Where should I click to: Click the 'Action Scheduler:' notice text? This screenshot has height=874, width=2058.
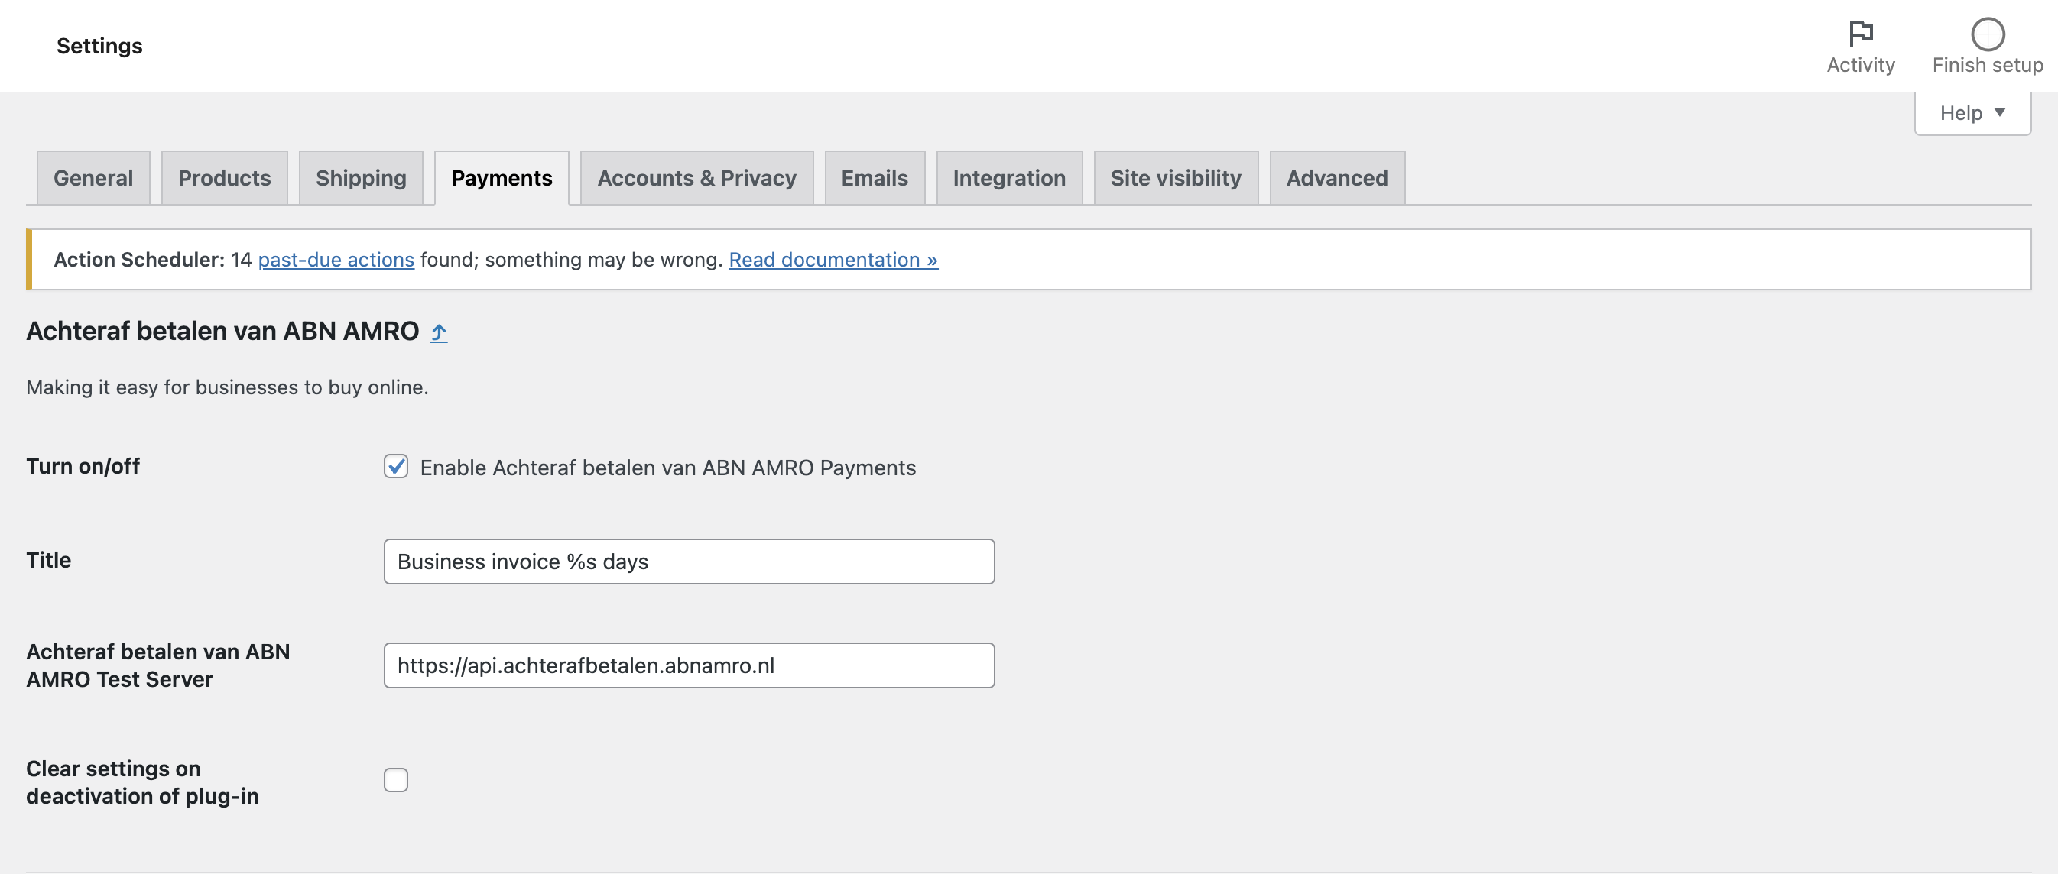[140, 260]
